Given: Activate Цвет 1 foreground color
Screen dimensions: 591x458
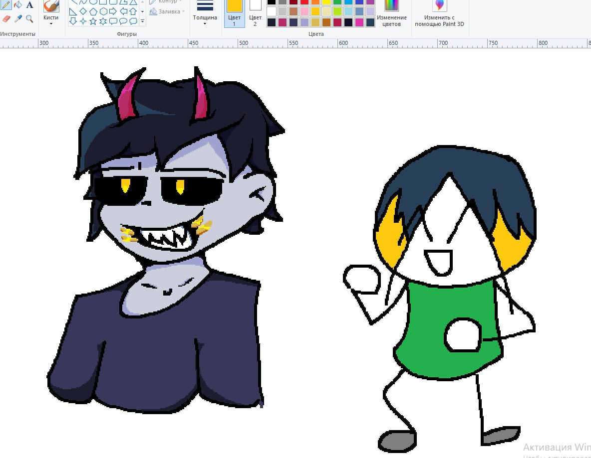Looking at the screenshot, I should click(234, 13).
